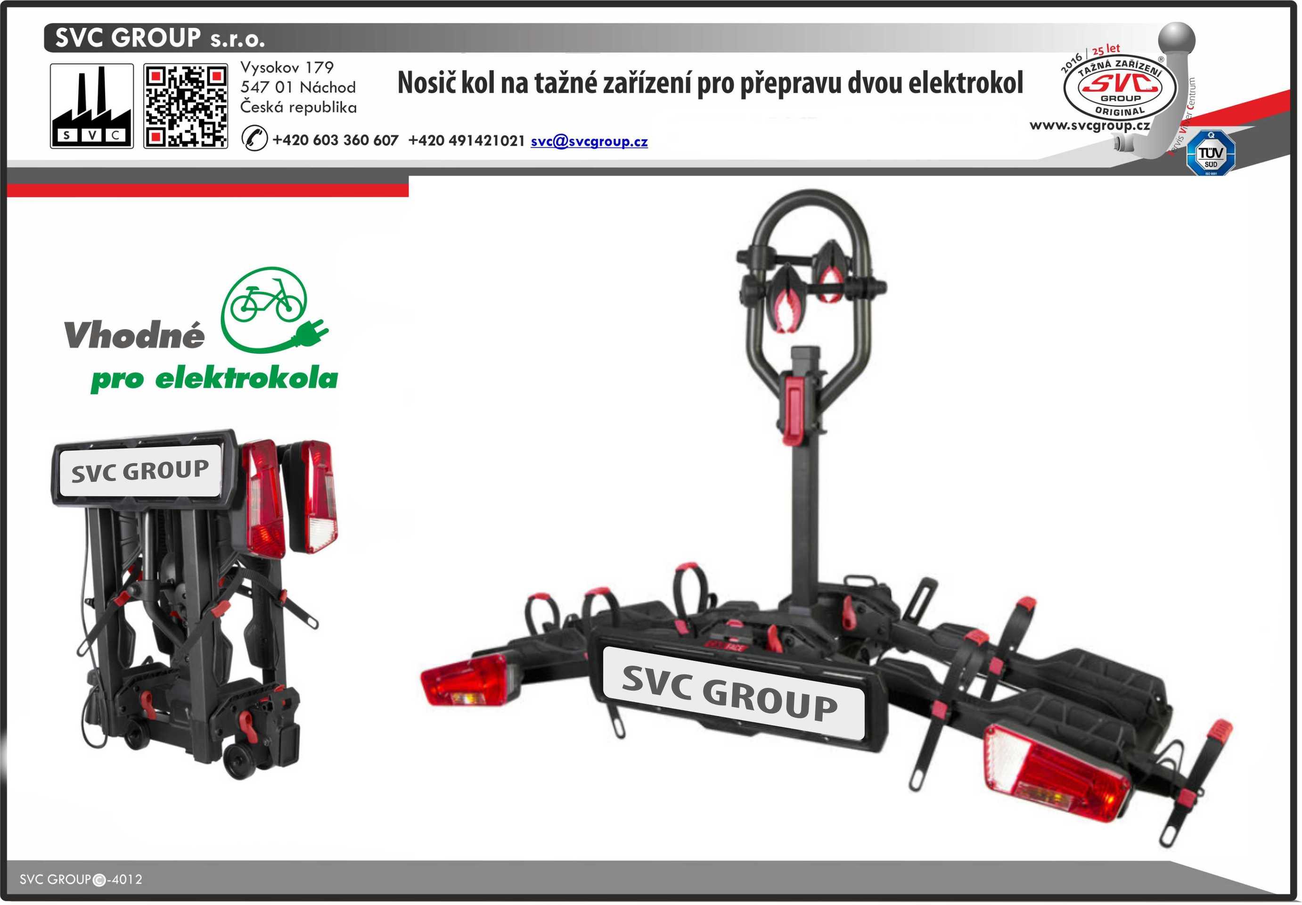Click the word "Vhodné"
Viewport: 1302px width, 905px height.
coord(134,335)
